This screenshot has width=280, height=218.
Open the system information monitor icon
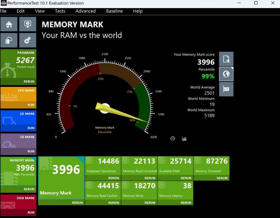[x=28, y=24]
